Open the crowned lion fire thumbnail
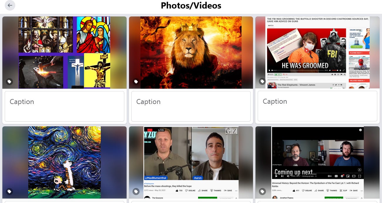 pyautogui.click(x=191, y=53)
